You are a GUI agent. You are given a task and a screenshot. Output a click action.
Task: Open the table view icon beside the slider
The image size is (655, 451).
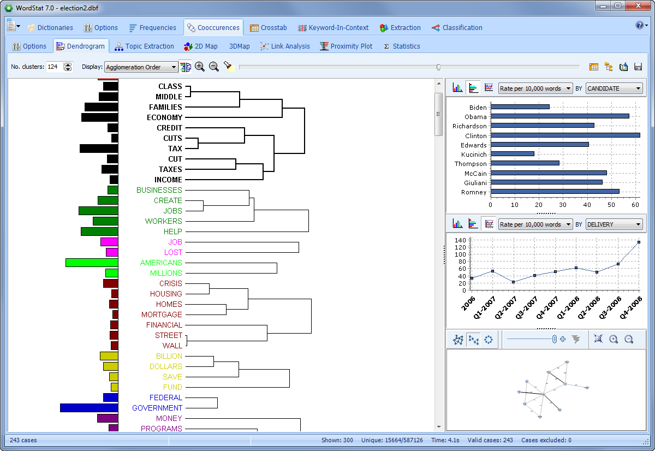pos(594,67)
